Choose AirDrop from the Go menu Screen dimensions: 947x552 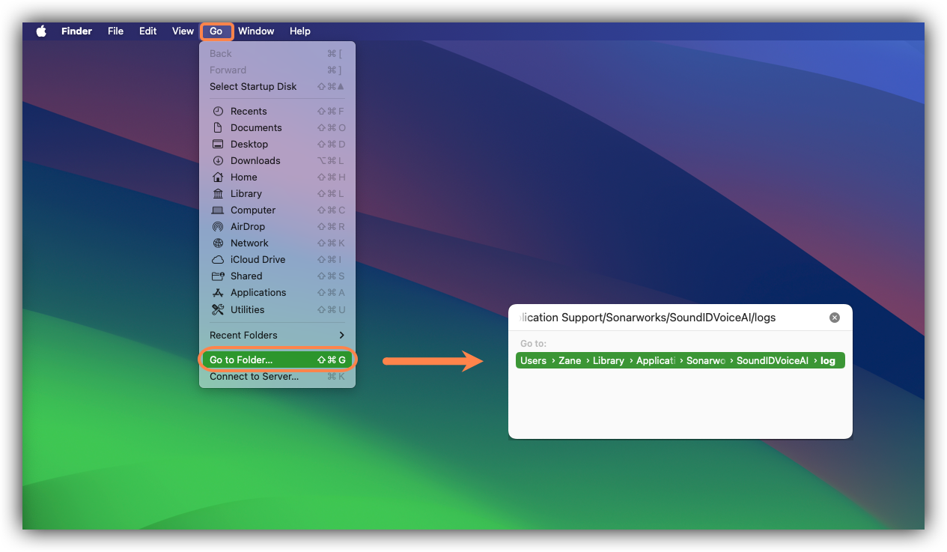coord(277,227)
